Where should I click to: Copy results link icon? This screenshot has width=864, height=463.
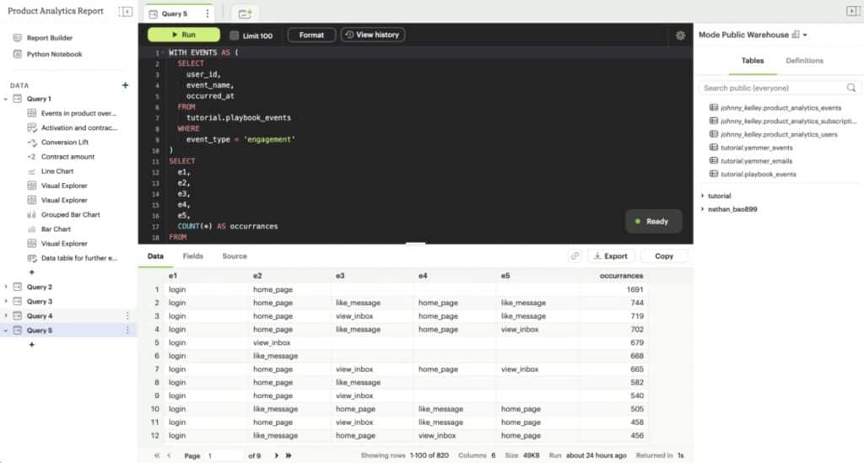coord(575,256)
